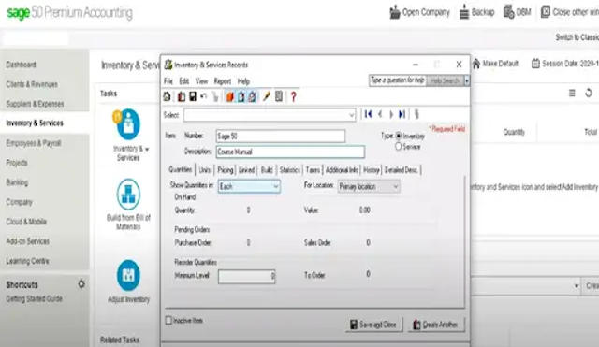Open the Shortcuts gear settings icon

click(x=81, y=284)
